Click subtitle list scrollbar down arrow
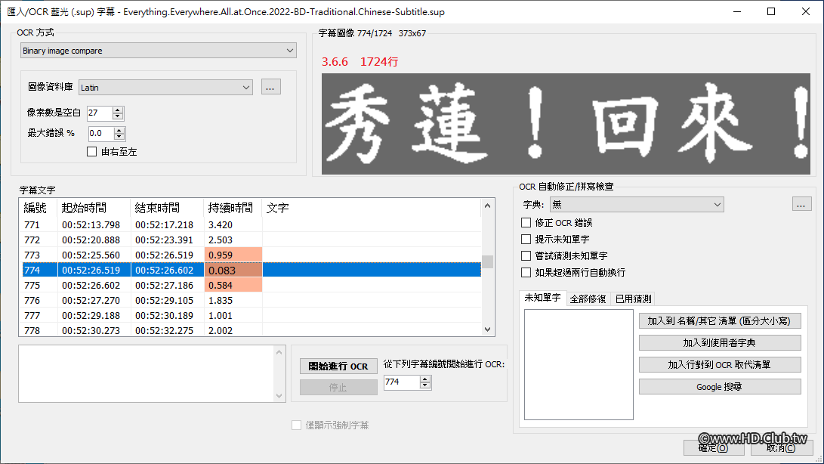Viewport: 824px width, 464px height. (488, 329)
